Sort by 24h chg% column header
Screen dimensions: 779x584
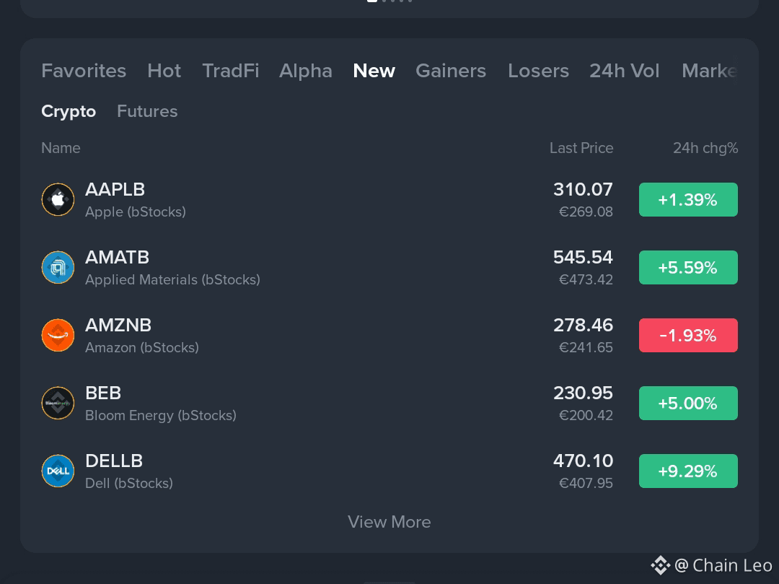[x=705, y=148]
